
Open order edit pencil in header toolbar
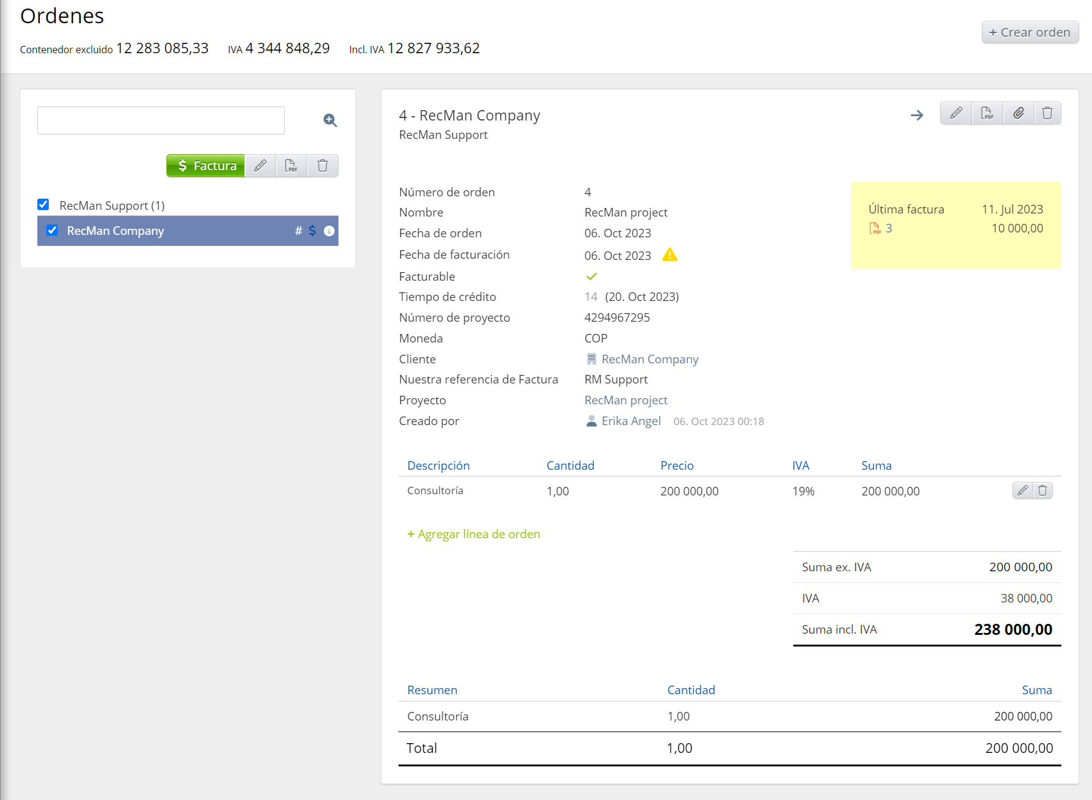(955, 113)
